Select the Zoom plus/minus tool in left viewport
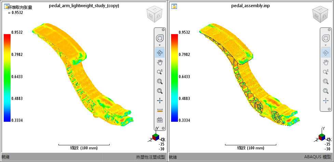334x162 pixels. pyautogui.click(x=160, y=72)
